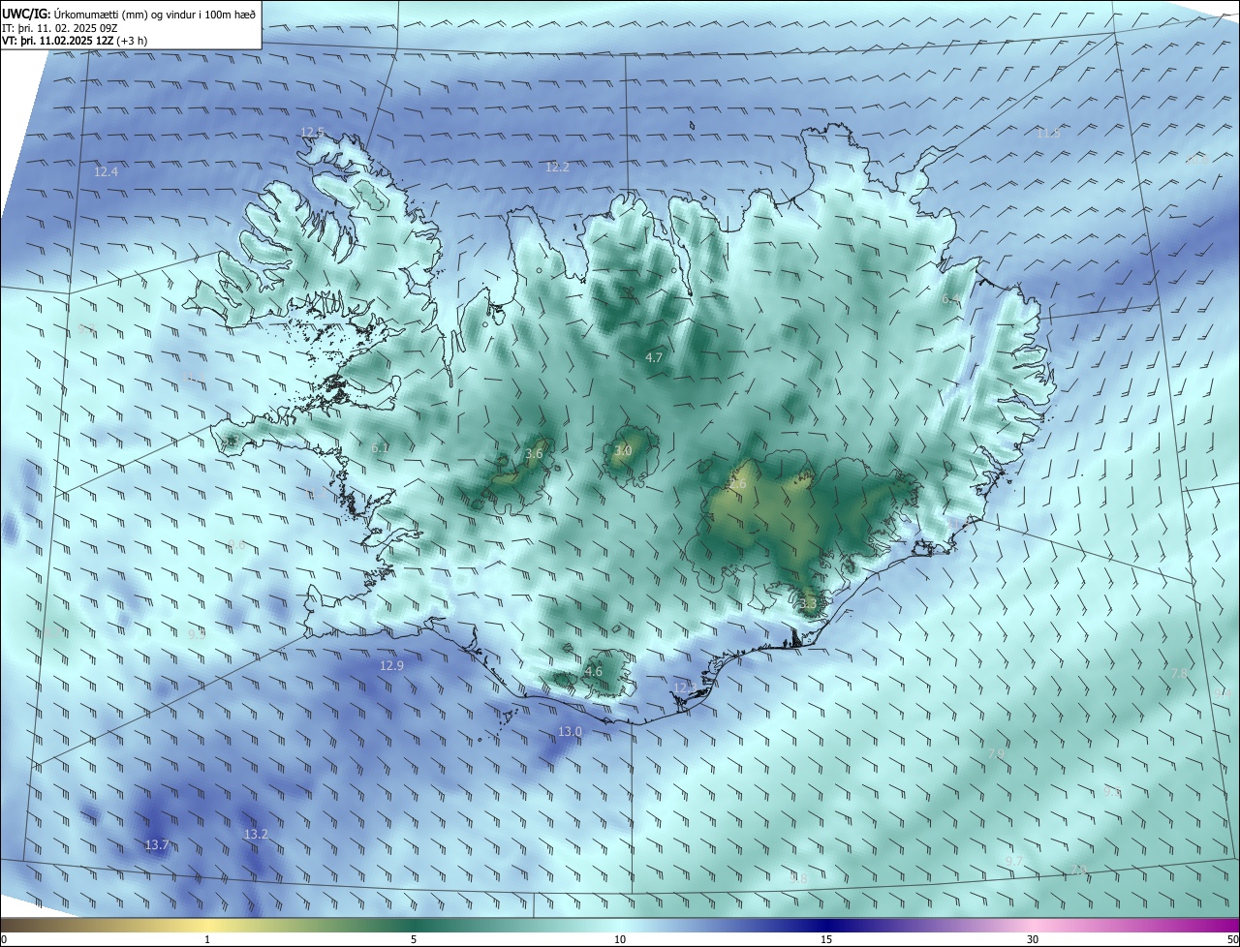
Task: Click the 'VT: þri. 11.02.2025 12Z (+3 h)' line
Action: (75, 42)
